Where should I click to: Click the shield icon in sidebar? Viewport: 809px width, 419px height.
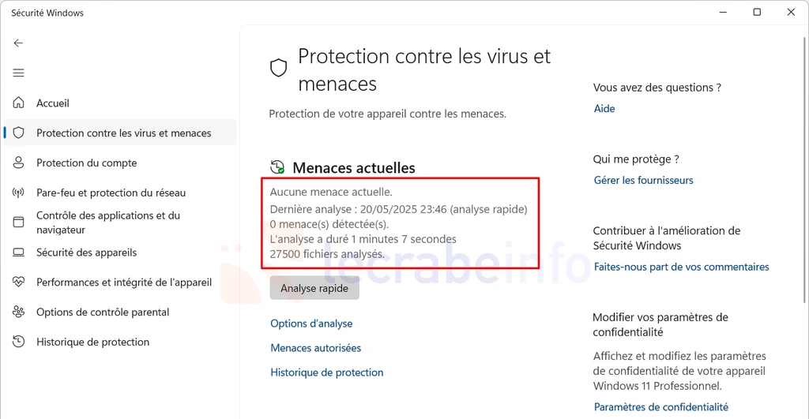(19, 133)
